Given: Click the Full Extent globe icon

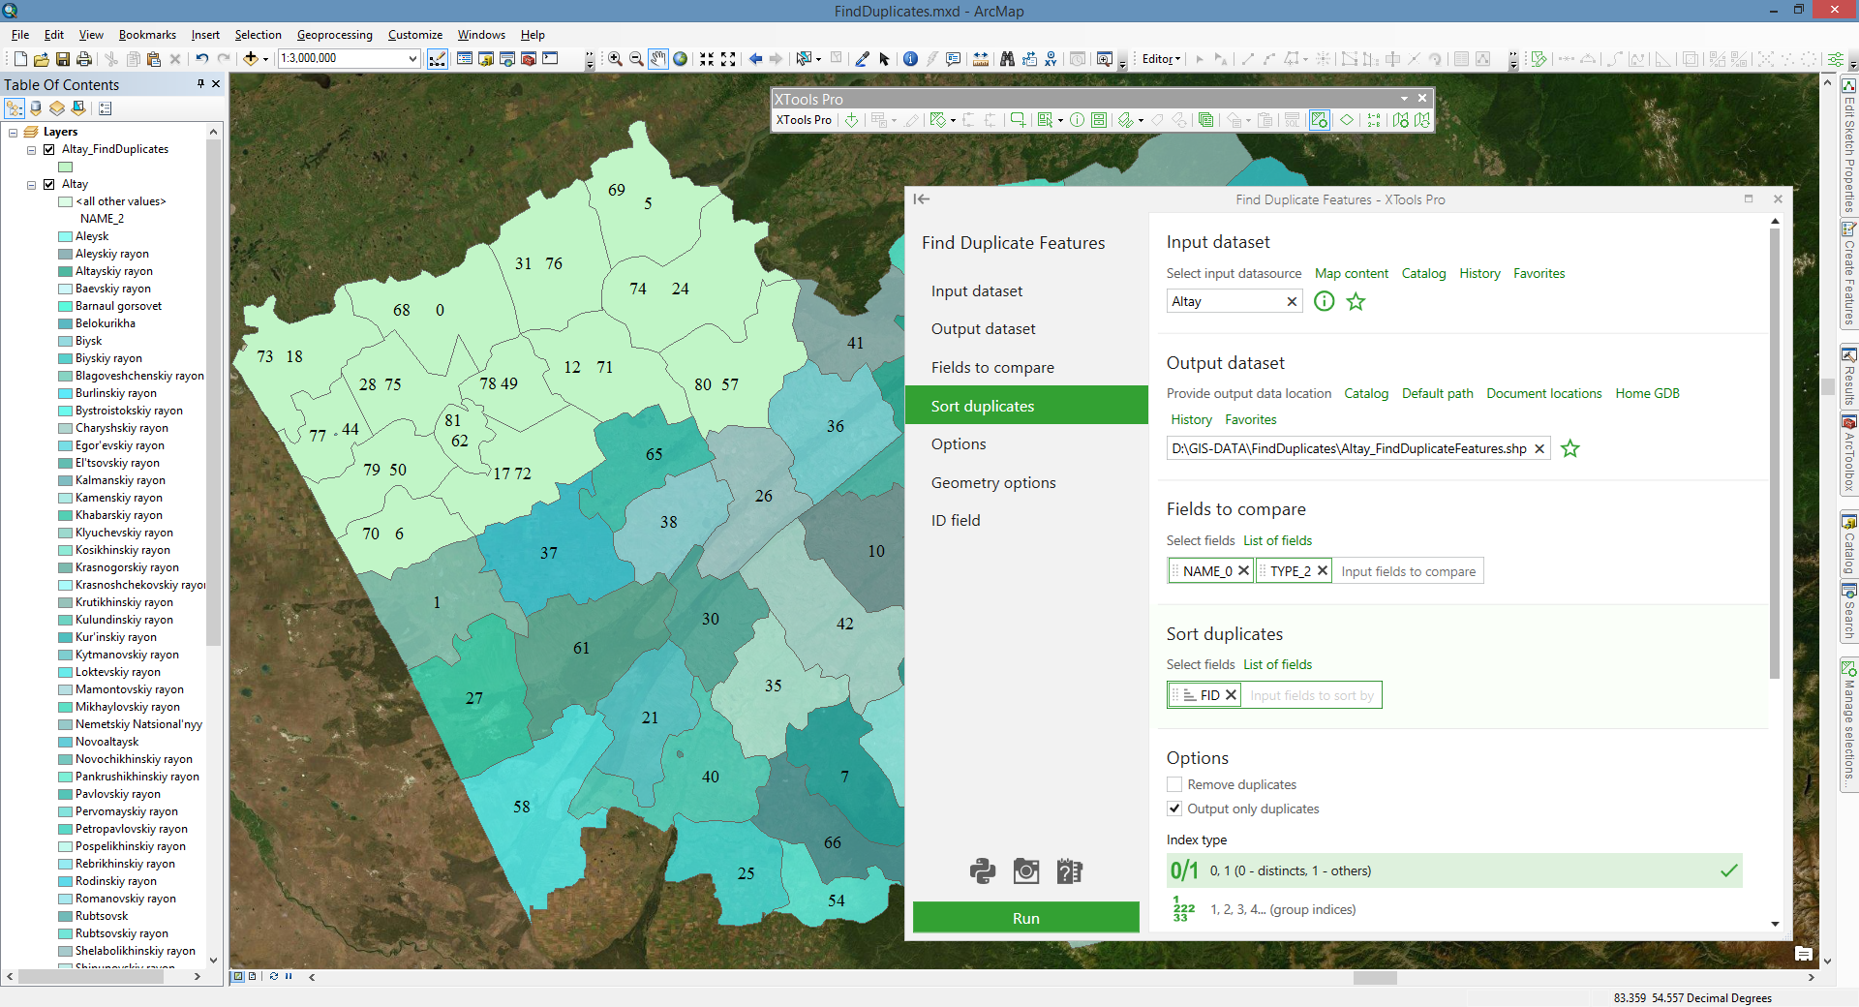Looking at the screenshot, I should coord(681,59).
